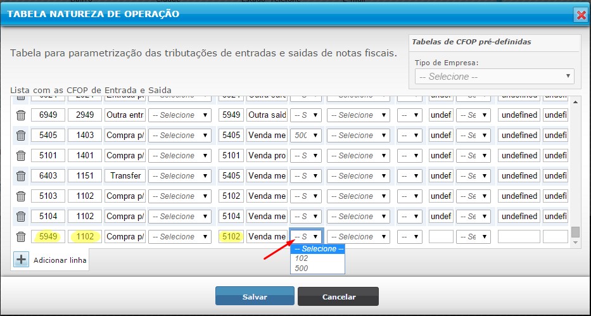Screen dimensions: 591x316
Task: Open the first Selecione dropdown in row 6949
Action: (179, 115)
